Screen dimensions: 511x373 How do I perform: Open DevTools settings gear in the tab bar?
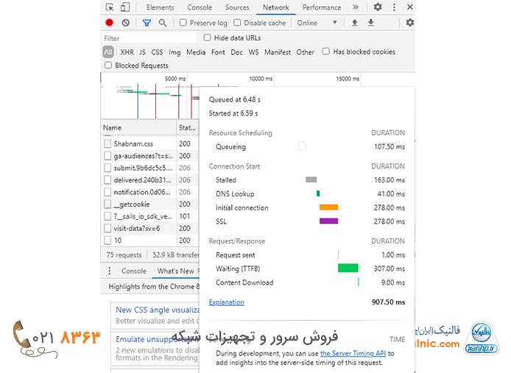378,7
